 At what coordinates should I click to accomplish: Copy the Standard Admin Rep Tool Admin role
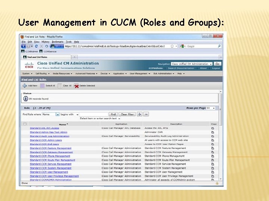[213, 132]
